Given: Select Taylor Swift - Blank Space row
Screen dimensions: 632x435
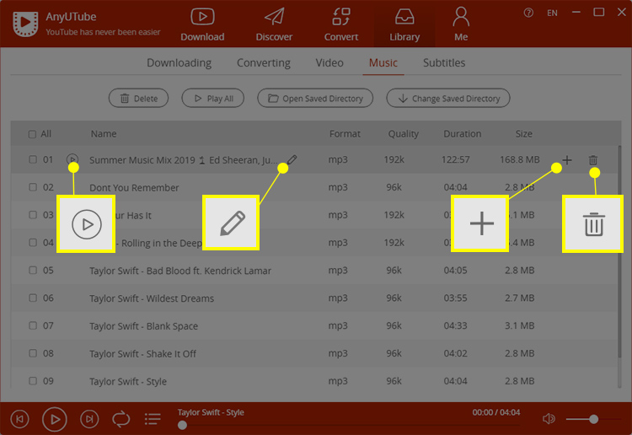Looking at the screenshot, I should [x=315, y=325].
